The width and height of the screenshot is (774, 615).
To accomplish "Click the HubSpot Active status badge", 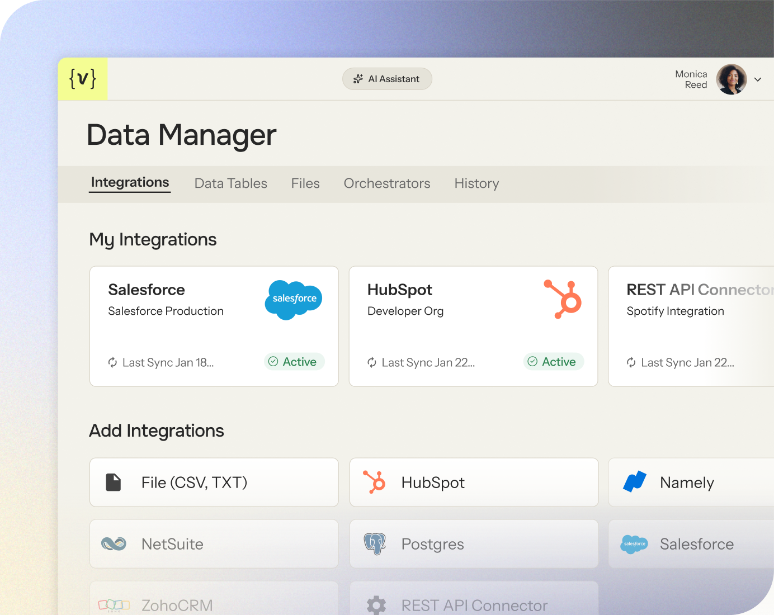I will point(553,362).
